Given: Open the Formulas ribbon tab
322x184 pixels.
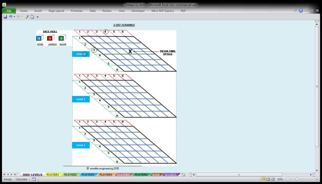Looking at the screenshot, I should (77, 11).
